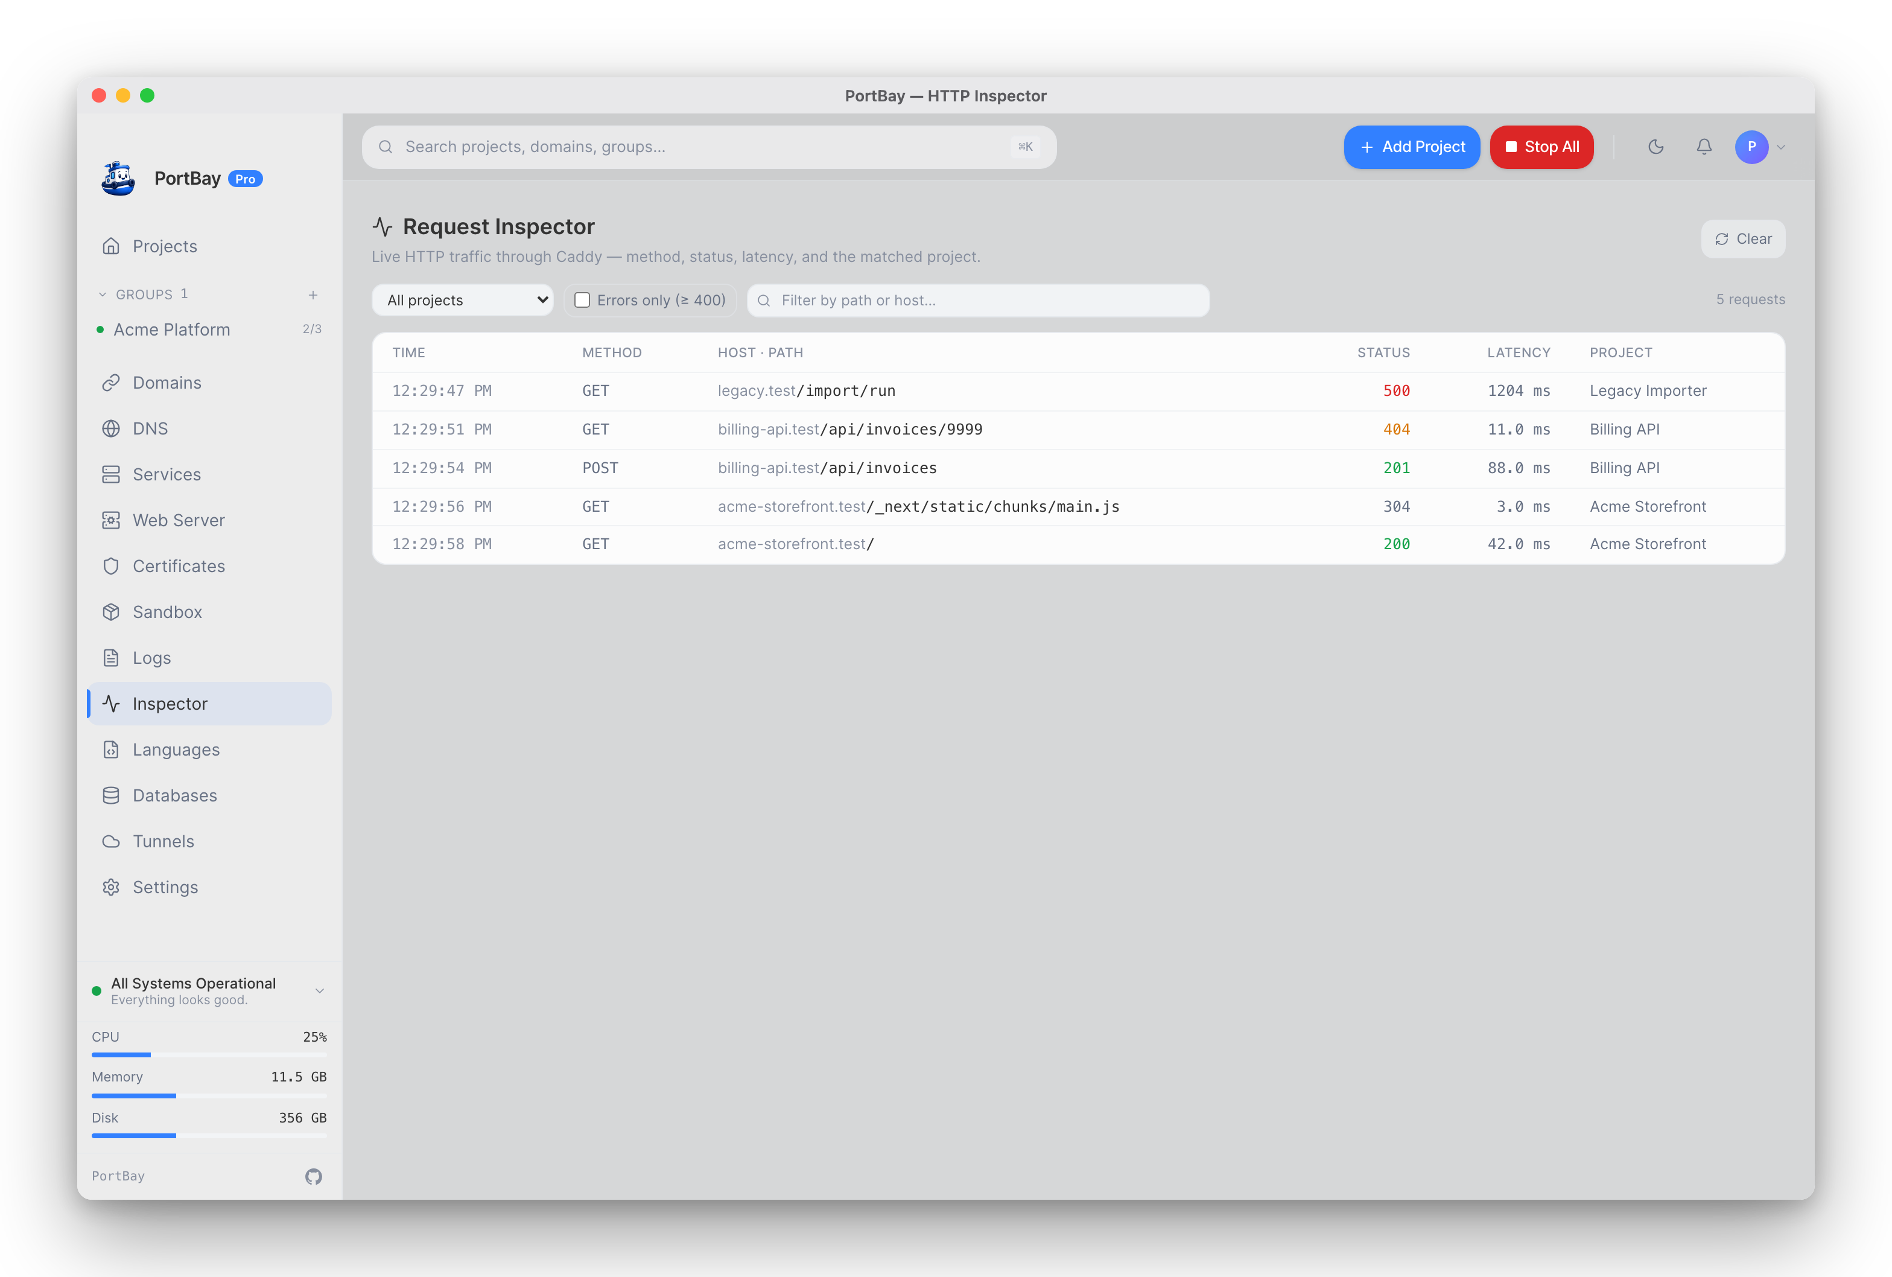The image size is (1892, 1277).
Task: Click the Domains link icon
Action: point(112,383)
